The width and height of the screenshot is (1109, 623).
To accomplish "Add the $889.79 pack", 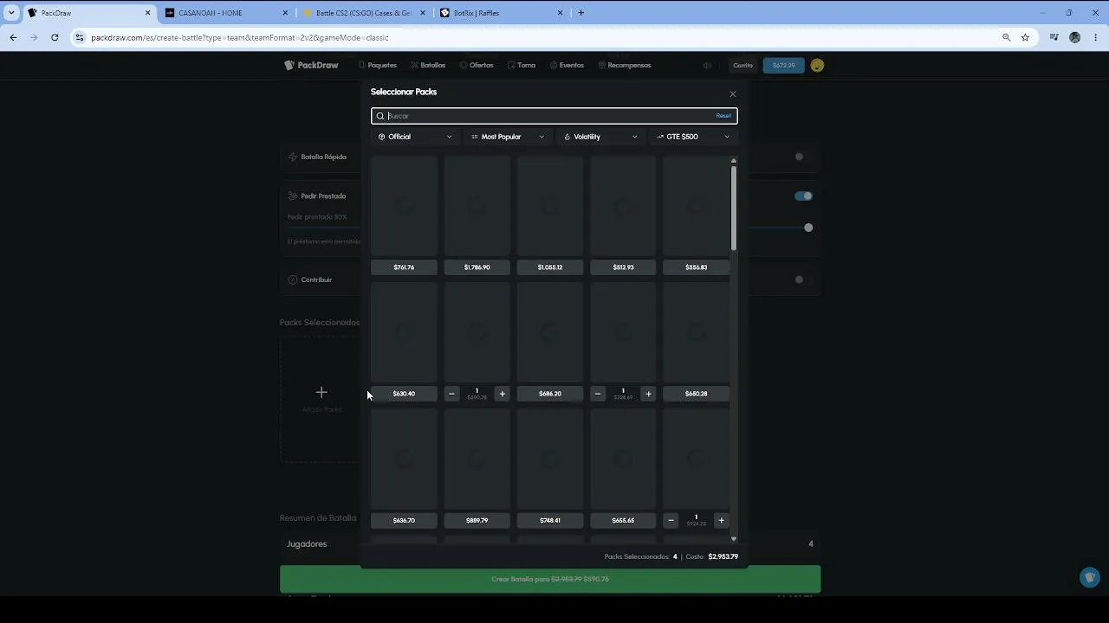I will (477, 521).
